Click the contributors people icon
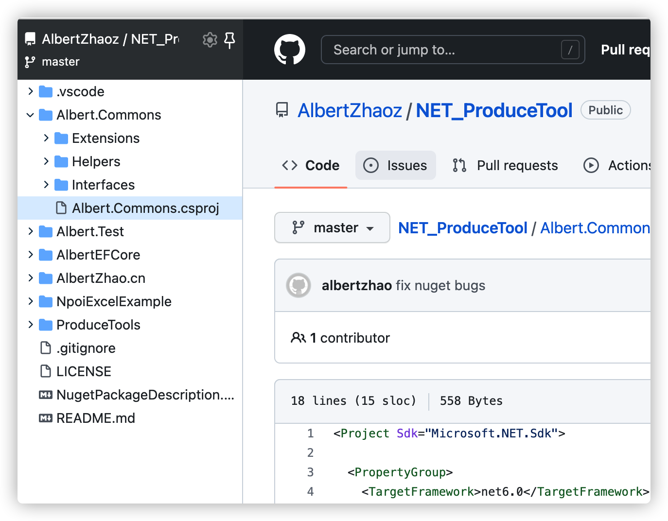Screen dimensions: 668x521 pos(298,338)
